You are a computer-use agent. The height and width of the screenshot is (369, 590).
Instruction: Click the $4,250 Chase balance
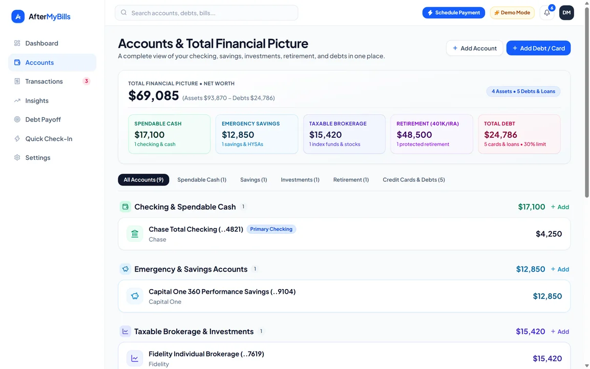point(549,234)
